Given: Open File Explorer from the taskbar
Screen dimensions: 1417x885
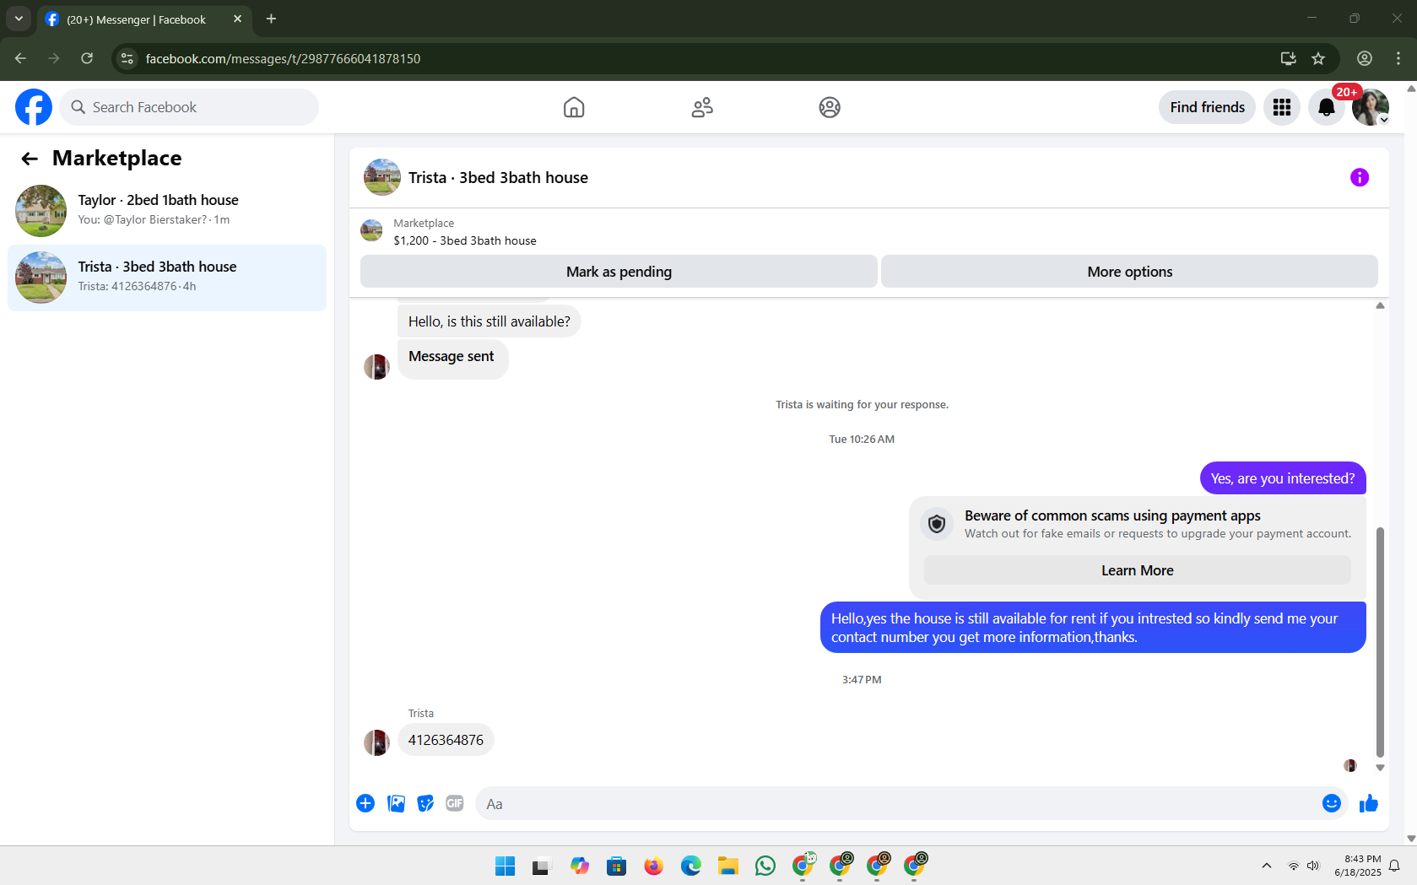Looking at the screenshot, I should tap(728, 866).
